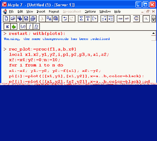
Task: Go forward with the right arrow icon
Action: pyautogui.click(x=127, y=19)
